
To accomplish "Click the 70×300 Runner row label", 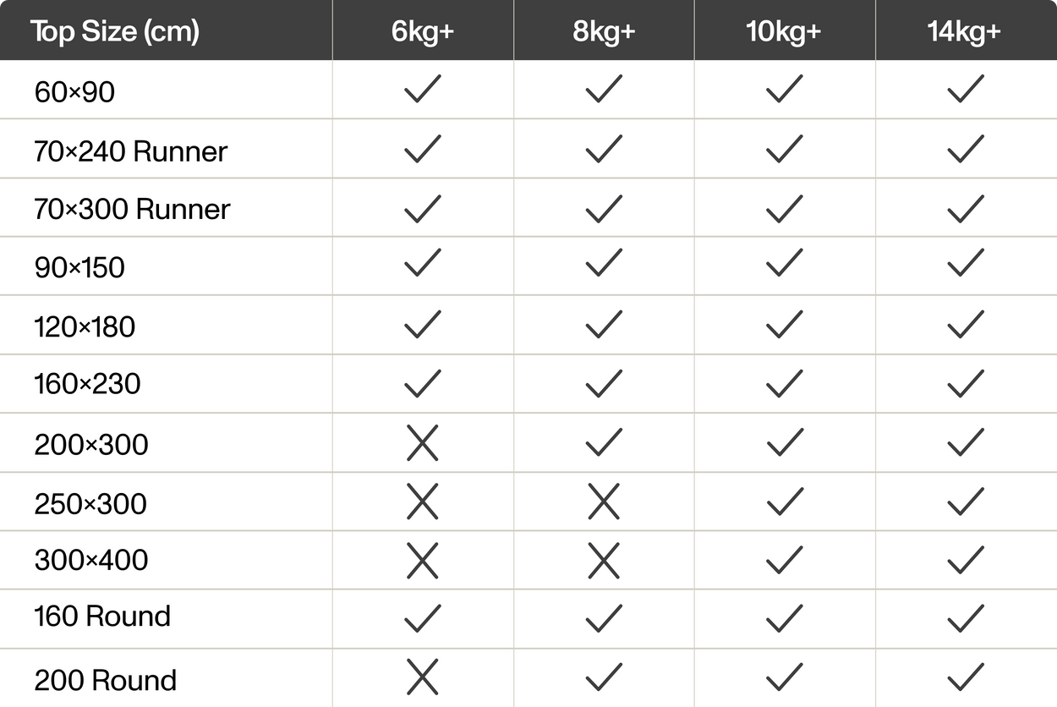I will click(132, 209).
